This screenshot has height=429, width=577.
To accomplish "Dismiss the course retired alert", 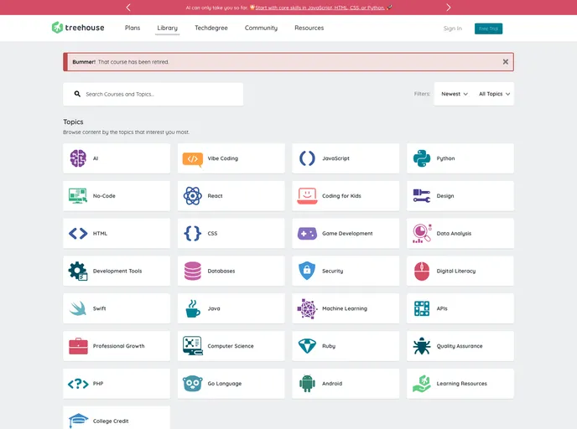I will (x=506, y=62).
